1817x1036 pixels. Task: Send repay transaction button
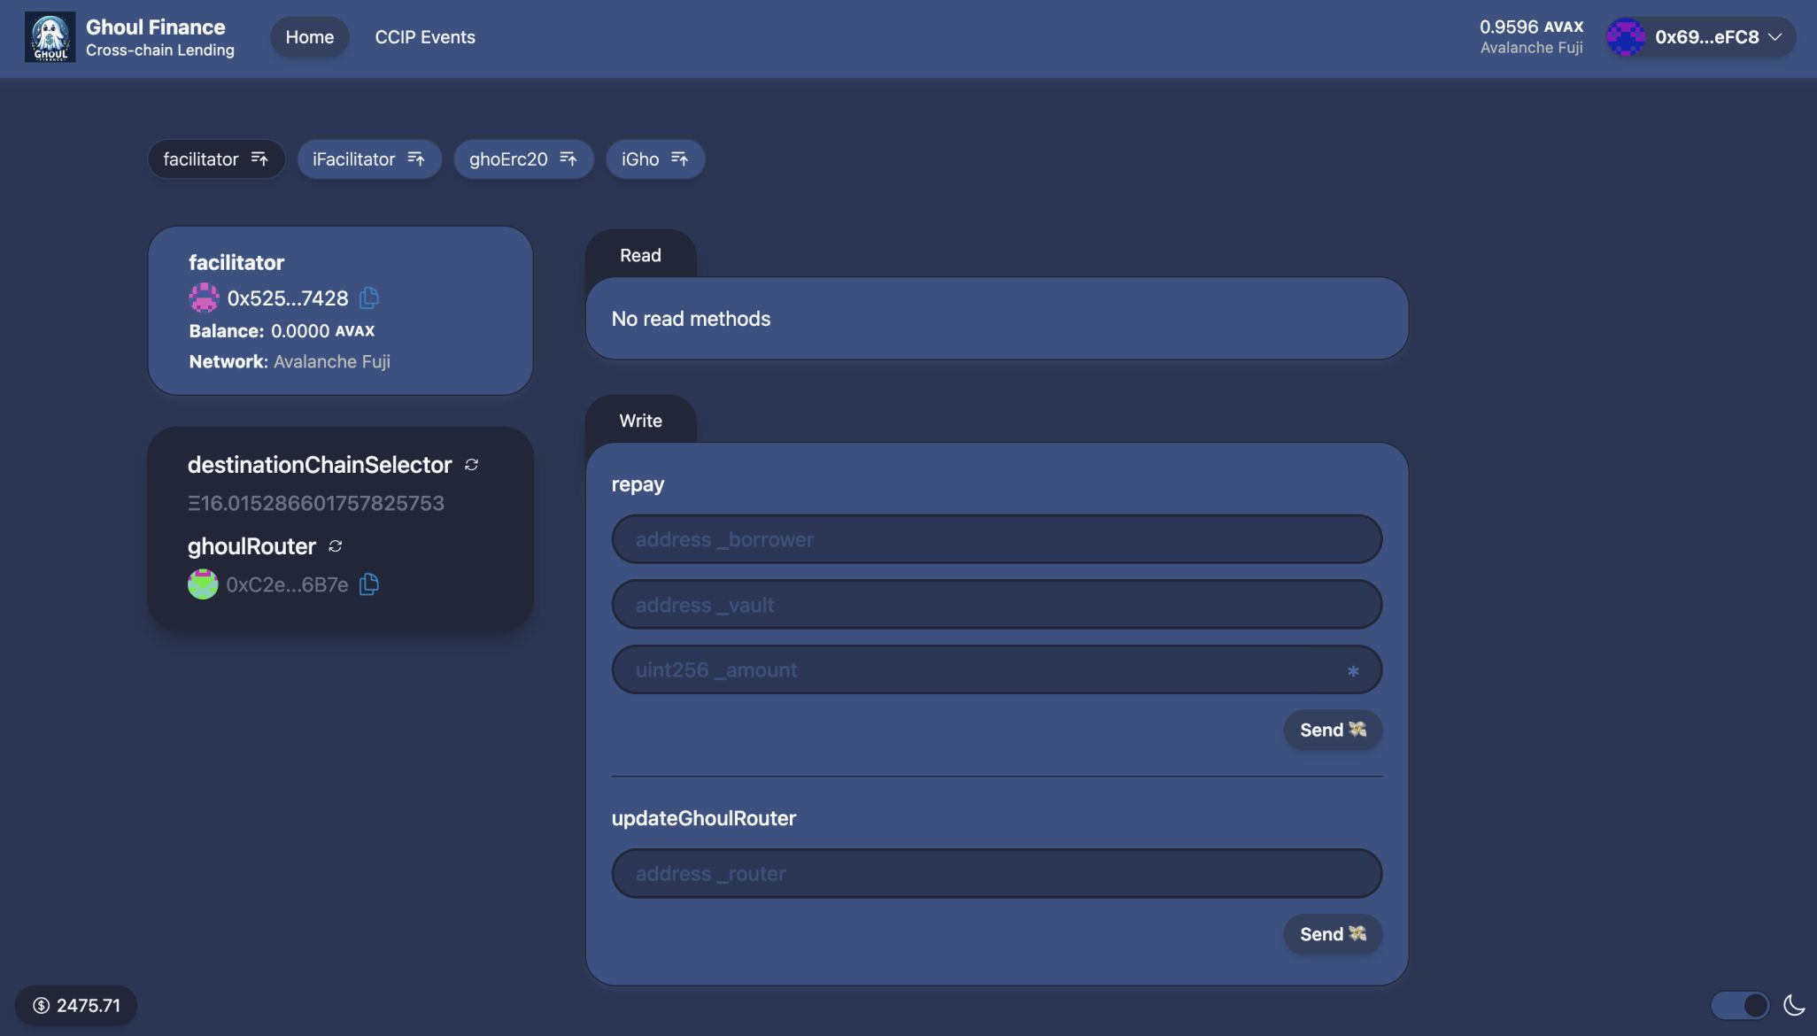(x=1333, y=729)
